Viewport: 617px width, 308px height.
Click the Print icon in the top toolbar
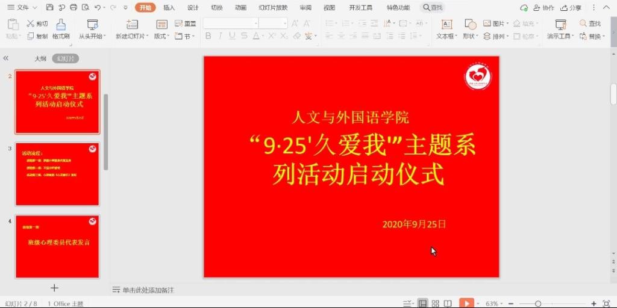pos(73,8)
